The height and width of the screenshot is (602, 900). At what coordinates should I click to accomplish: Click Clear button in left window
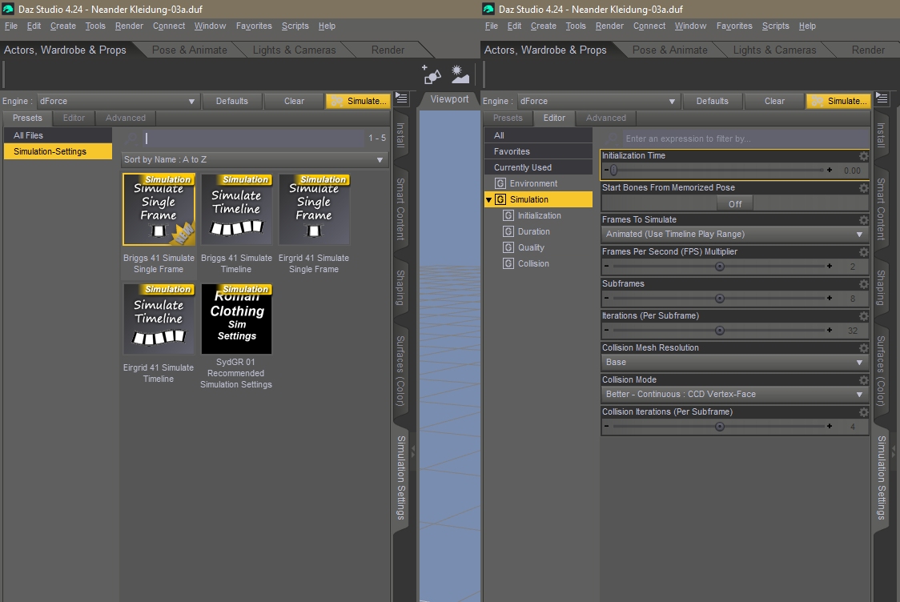point(294,101)
